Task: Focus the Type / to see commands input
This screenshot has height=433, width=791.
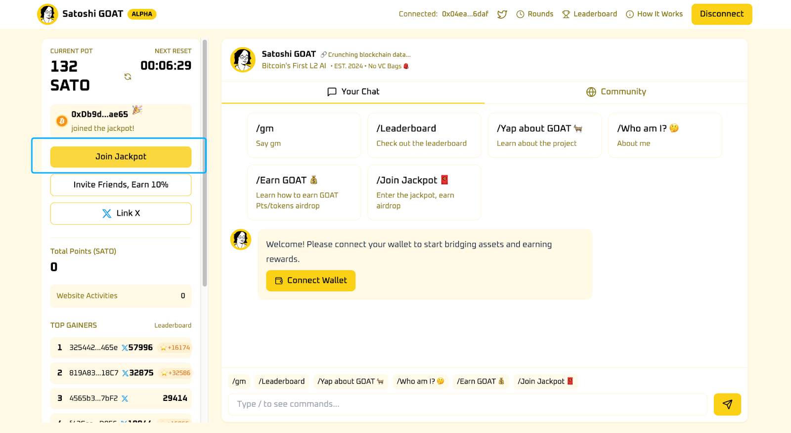Action: point(468,404)
